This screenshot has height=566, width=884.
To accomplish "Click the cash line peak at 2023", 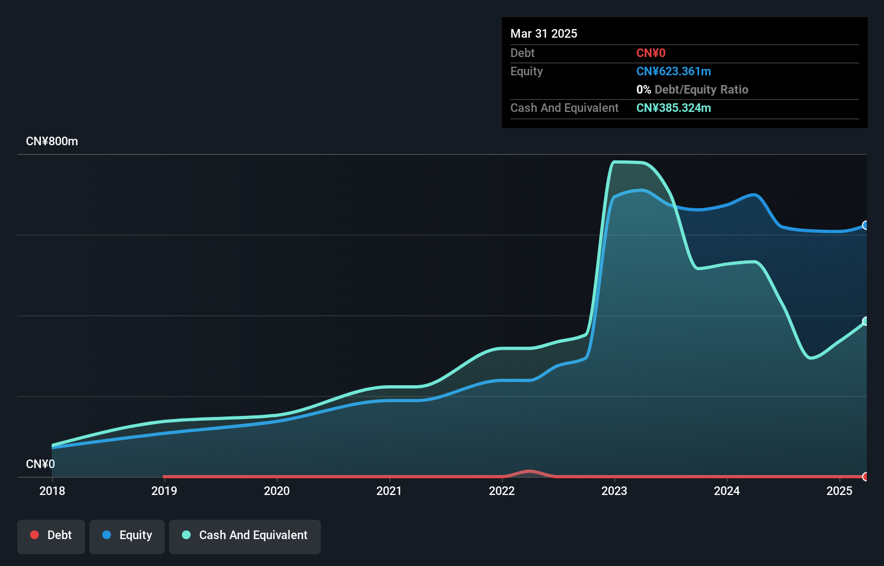I will click(615, 162).
